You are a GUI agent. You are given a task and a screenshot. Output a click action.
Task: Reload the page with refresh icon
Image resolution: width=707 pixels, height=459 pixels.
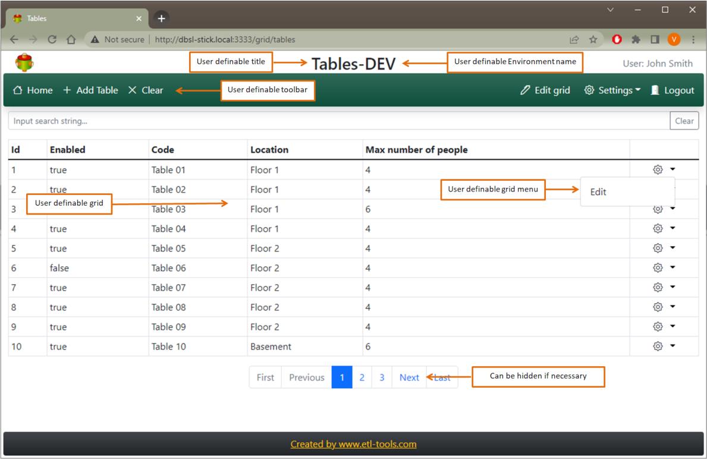coord(52,40)
